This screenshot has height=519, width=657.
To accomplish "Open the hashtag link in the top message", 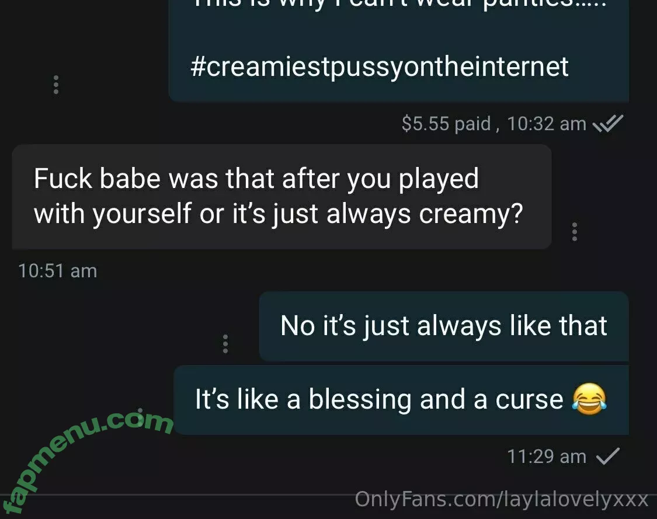I will tap(379, 67).
